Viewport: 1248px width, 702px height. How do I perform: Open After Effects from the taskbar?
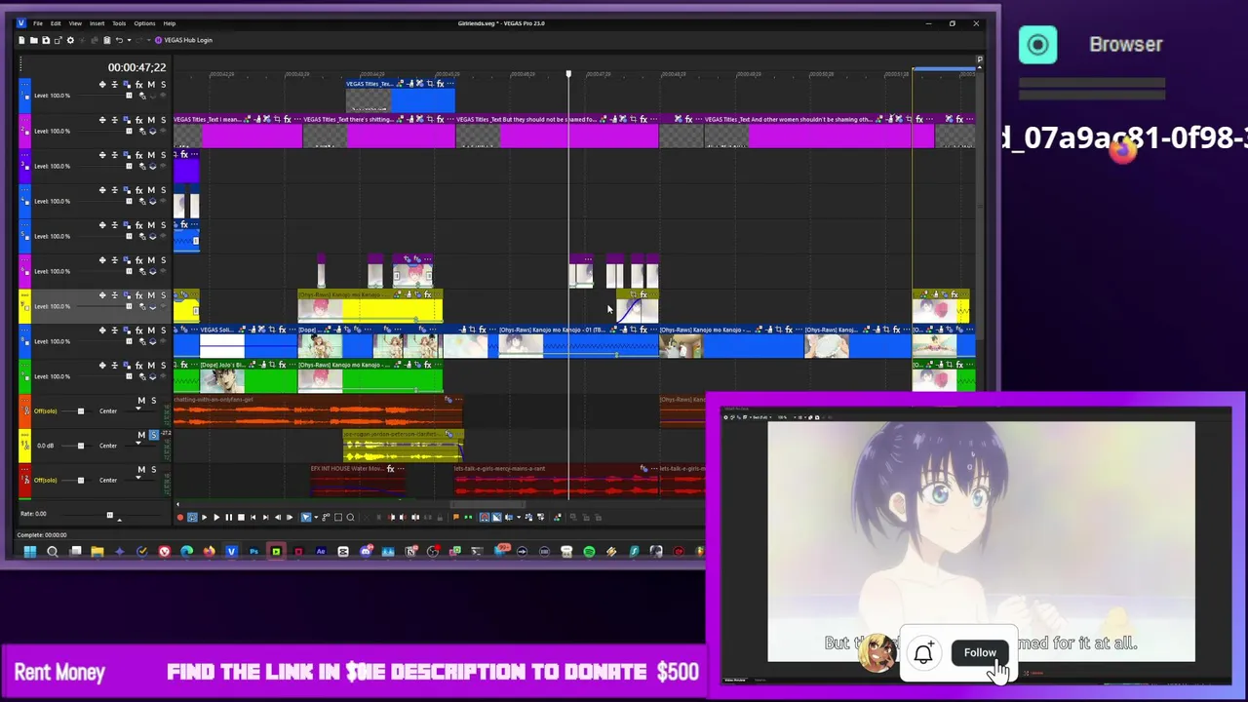[x=321, y=551]
